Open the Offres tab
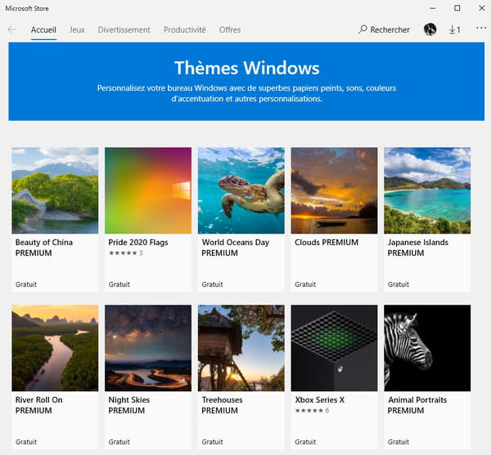491x455 pixels. coord(230,29)
